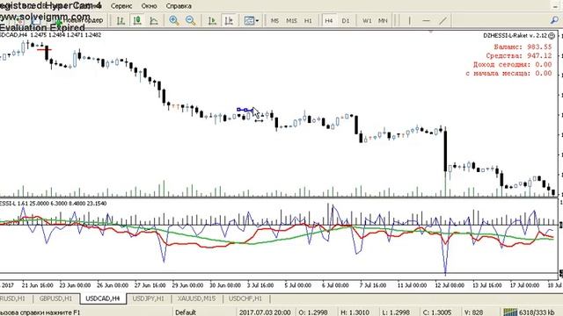Image resolution: width=563 pixels, height=316 pixels.
Task: Click the V: 828 volume status value
Action: tap(473, 312)
